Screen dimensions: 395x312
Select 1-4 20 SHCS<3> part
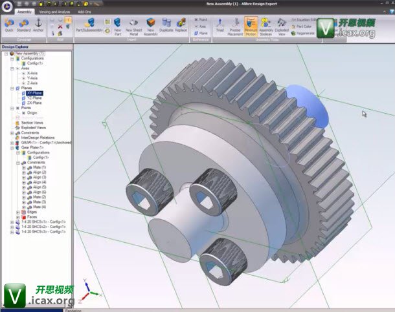[43, 232]
